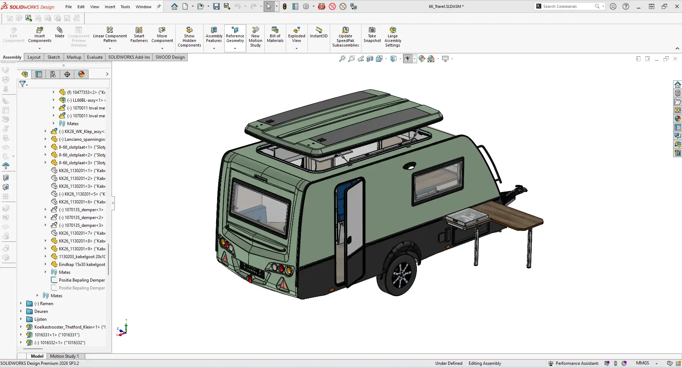Click Take Snapshot in the ribbon
Screen dimensions: 682x368
tap(372, 34)
